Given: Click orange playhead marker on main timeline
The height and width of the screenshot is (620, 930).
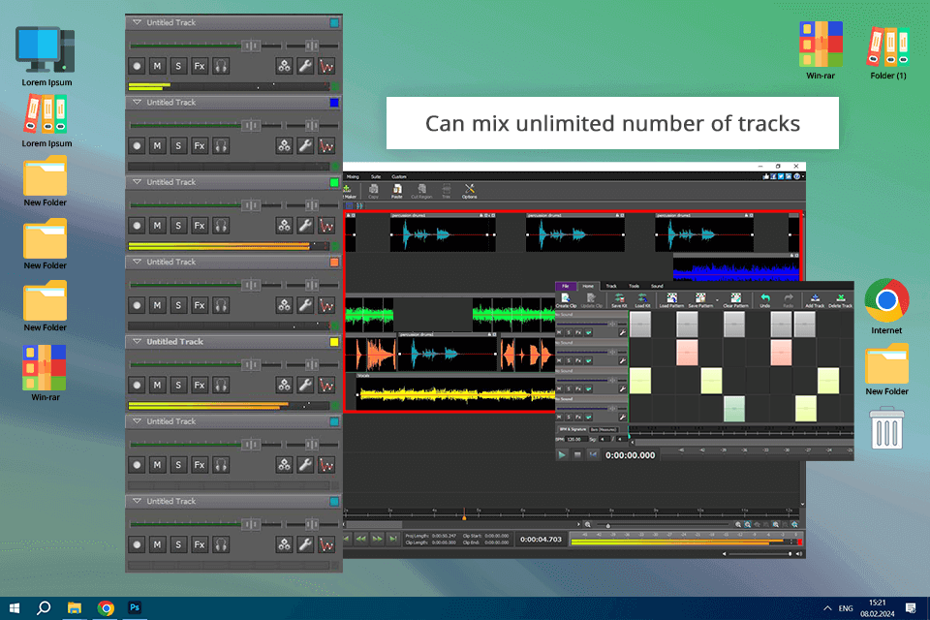Looking at the screenshot, I should click(x=464, y=517).
